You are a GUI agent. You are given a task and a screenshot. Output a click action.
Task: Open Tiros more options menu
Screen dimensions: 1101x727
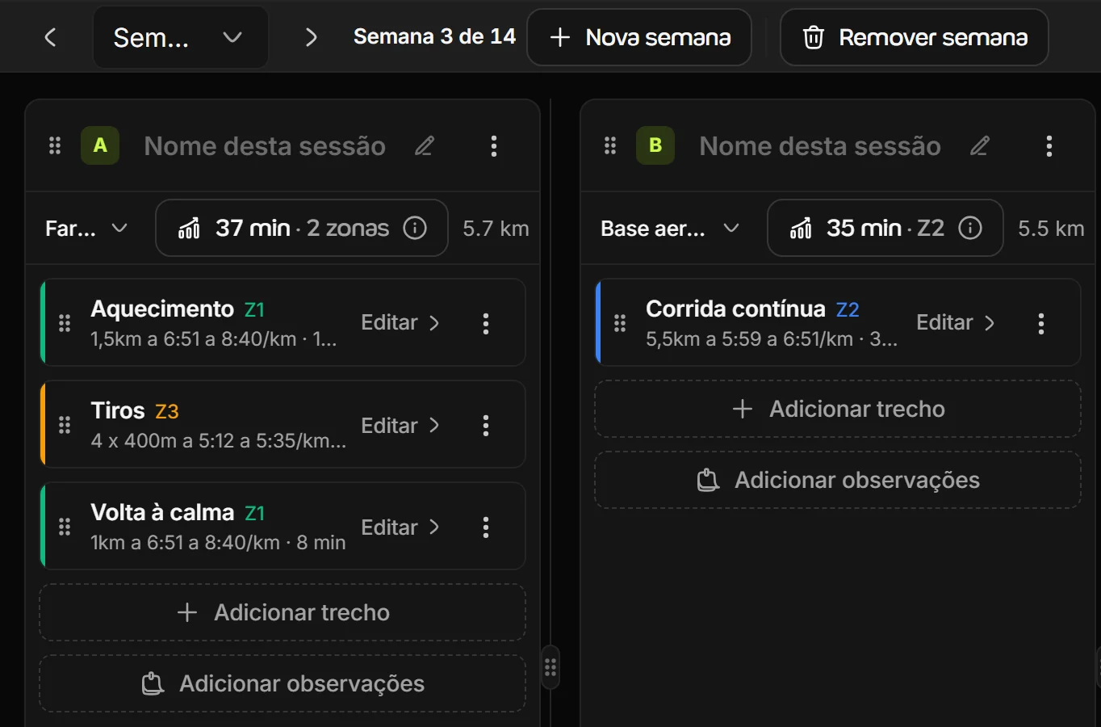click(486, 425)
